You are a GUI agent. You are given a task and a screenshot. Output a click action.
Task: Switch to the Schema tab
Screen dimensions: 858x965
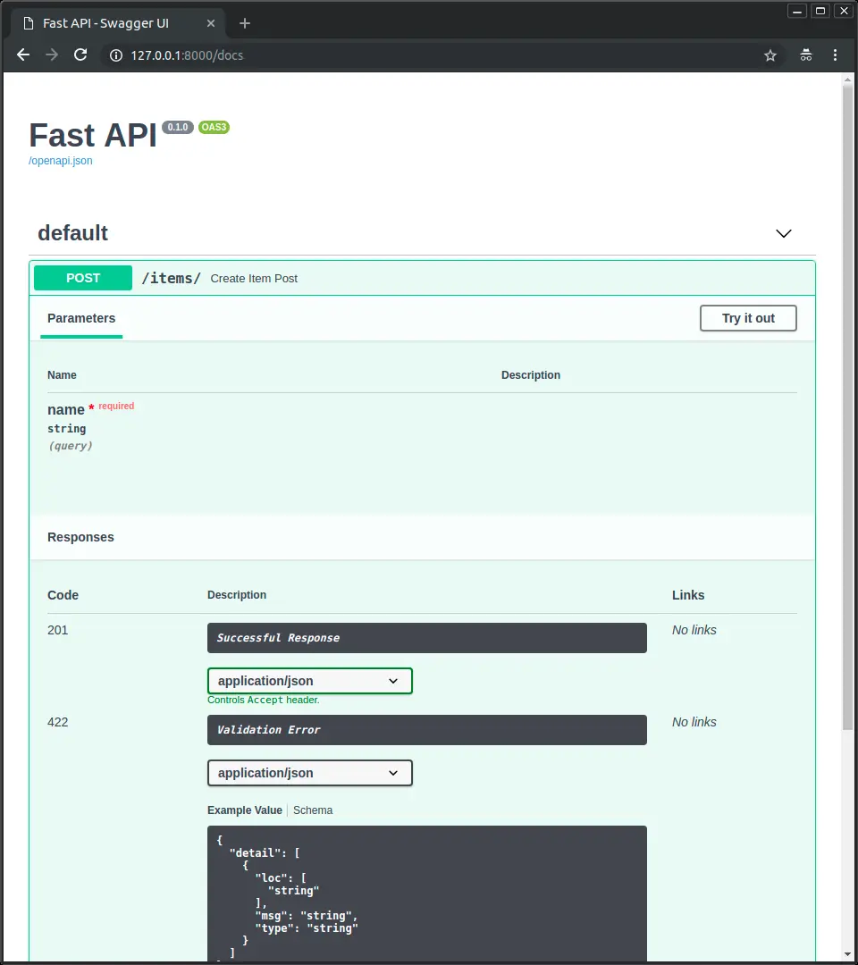[x=313, y=810]
